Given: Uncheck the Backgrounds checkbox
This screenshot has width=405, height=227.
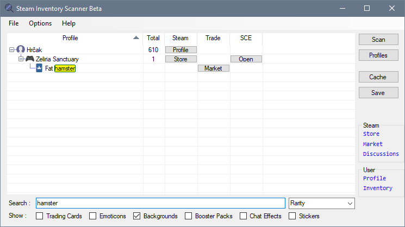Looking at the screenshot, I should [x=137, y=216].
